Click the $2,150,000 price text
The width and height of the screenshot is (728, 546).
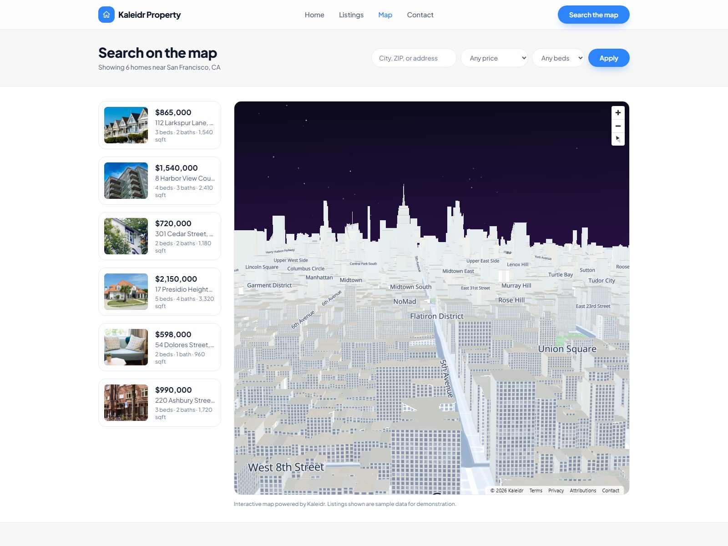pos(176,279)
